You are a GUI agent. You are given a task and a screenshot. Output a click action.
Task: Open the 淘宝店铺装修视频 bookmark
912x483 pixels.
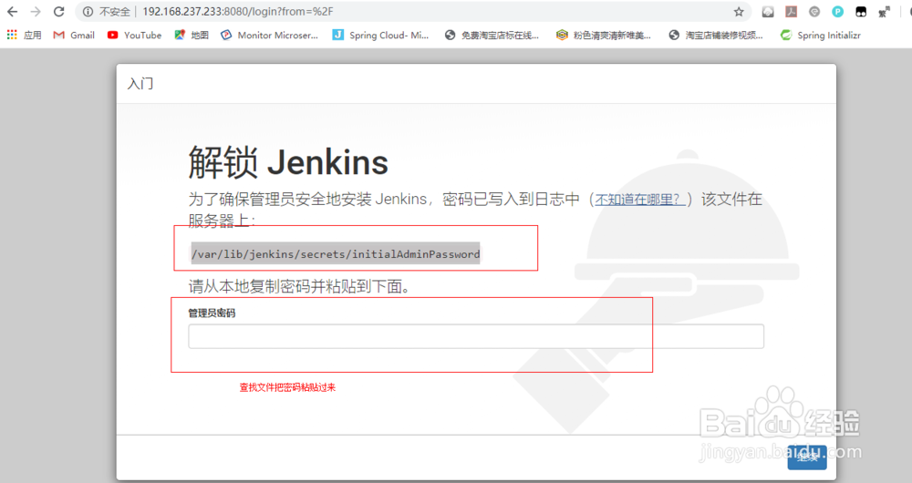click(x=715, y=35)
